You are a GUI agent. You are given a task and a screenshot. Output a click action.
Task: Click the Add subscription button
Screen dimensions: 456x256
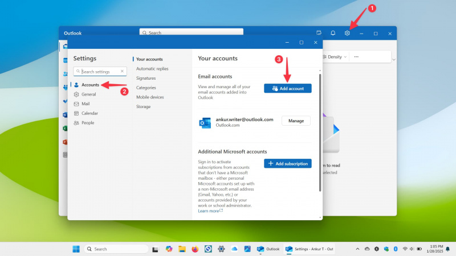pyautogui.click(x=288, y=163)
